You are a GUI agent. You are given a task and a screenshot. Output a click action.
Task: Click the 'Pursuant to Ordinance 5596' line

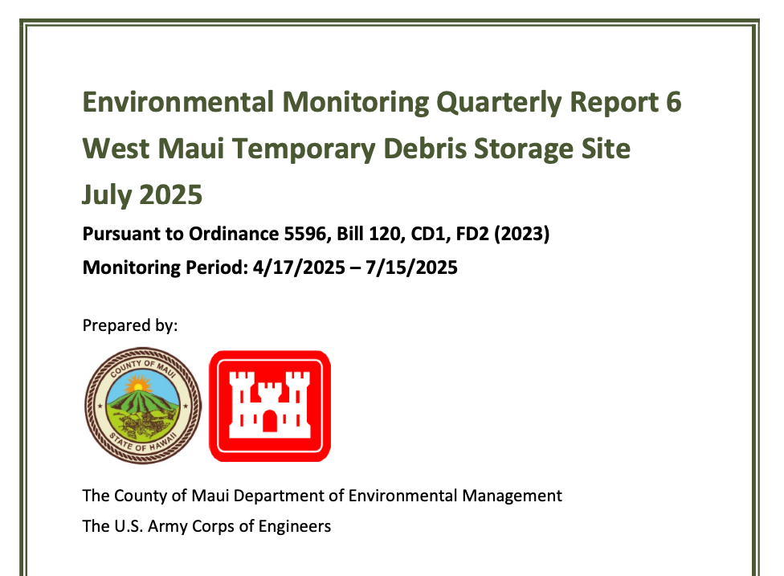316,234
